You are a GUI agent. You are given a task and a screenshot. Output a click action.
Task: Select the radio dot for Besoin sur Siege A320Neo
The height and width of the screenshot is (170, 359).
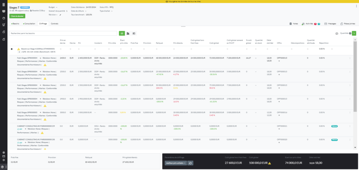(12, 49)
